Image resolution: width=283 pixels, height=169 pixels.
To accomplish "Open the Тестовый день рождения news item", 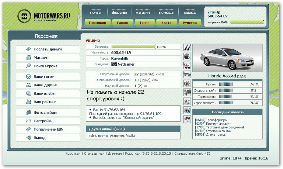I will pyautogui.click(x=225, y=127).
